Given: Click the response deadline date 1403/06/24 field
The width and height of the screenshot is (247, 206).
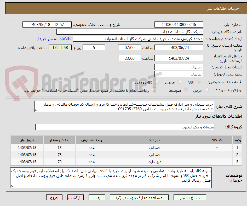Looking at the screenshot, I should click(179, 47).
